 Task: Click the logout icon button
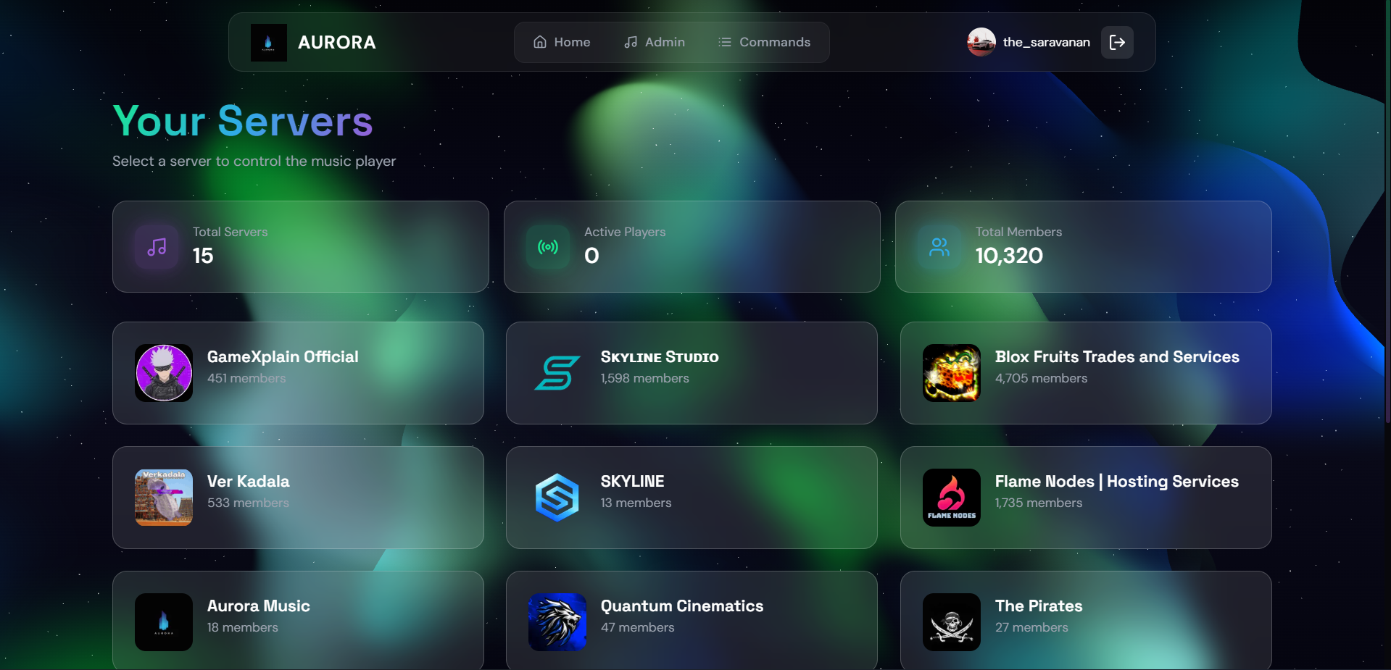pos(1117,42)
